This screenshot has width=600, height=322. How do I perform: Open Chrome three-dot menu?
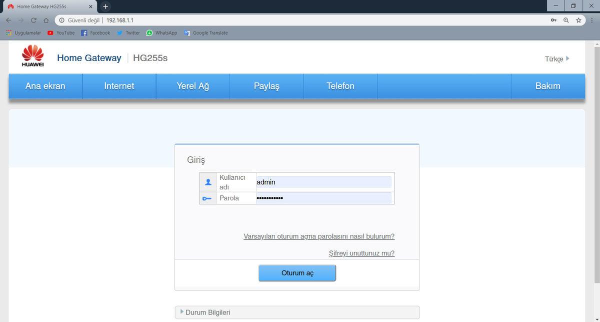[591, 21]
